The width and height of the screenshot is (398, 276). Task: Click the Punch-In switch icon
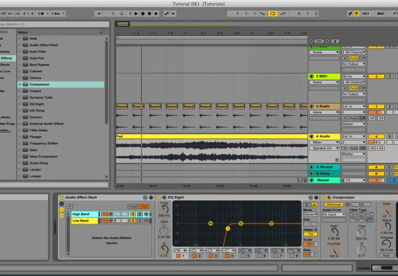click(263, 14)
